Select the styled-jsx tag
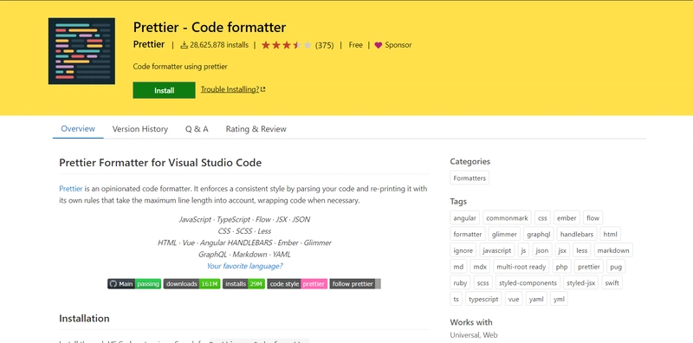The image size is (693, 343). [x=580, y=283]
